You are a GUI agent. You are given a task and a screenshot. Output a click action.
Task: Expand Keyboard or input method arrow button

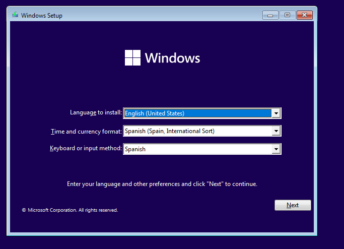coord(276,149)
